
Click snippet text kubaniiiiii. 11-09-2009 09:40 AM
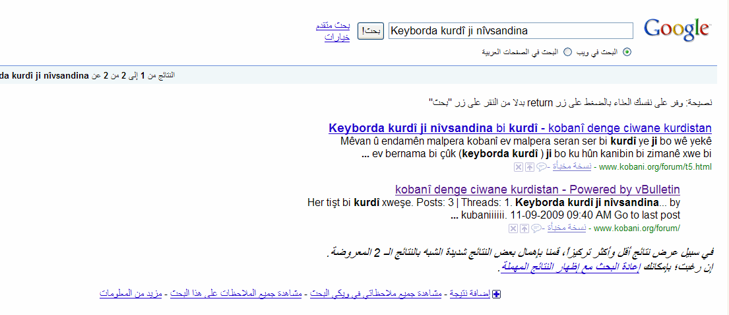(565, 215)
